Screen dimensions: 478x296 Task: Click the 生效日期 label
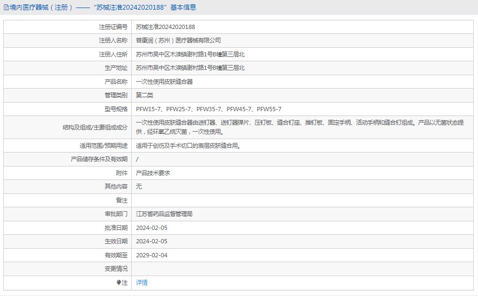tap(116, 241)
